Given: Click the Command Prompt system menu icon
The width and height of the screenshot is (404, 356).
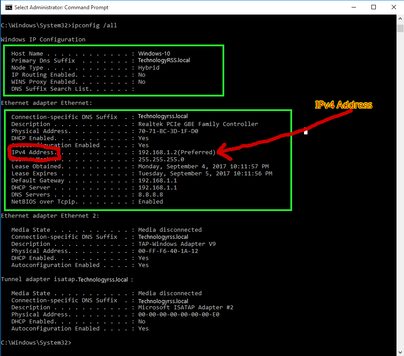Looking at the screenshot, I should pyautogui.click(x=8, y=7).
